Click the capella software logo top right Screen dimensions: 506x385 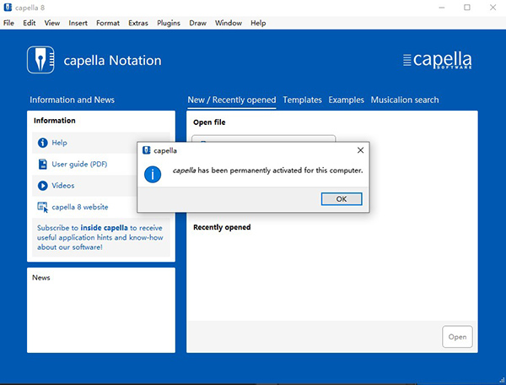pyautogui.click(x=437, y=60)
